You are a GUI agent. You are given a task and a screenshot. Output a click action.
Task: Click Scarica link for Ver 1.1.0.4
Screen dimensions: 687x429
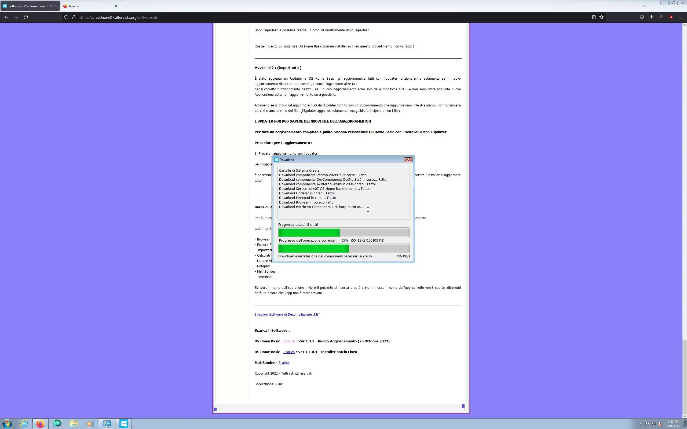pos(289,352)
